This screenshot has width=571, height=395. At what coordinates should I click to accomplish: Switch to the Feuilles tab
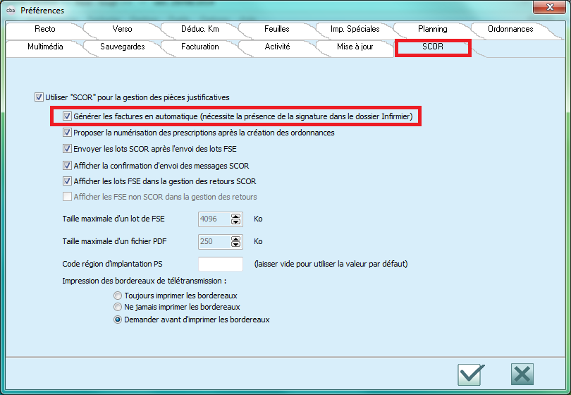(x=277, y=29)
